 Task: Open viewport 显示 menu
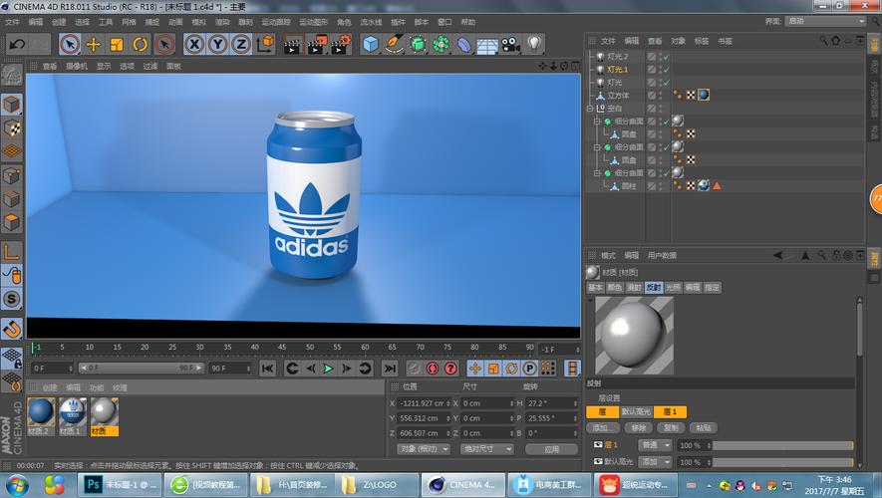[104, 66]
